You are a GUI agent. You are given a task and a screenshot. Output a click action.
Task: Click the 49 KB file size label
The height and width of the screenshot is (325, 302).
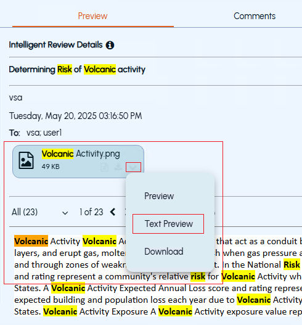(51, 167)
